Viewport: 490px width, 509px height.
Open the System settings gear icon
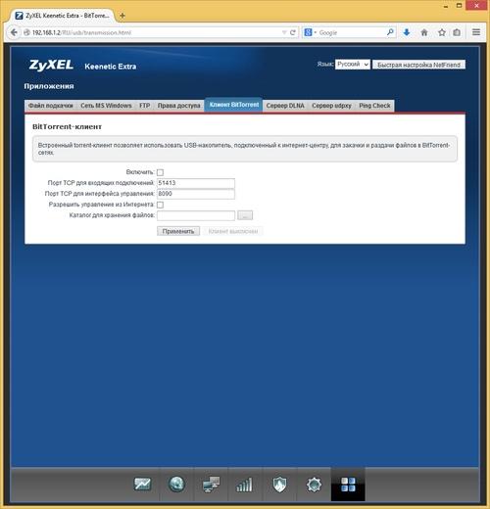click(314, 485)
